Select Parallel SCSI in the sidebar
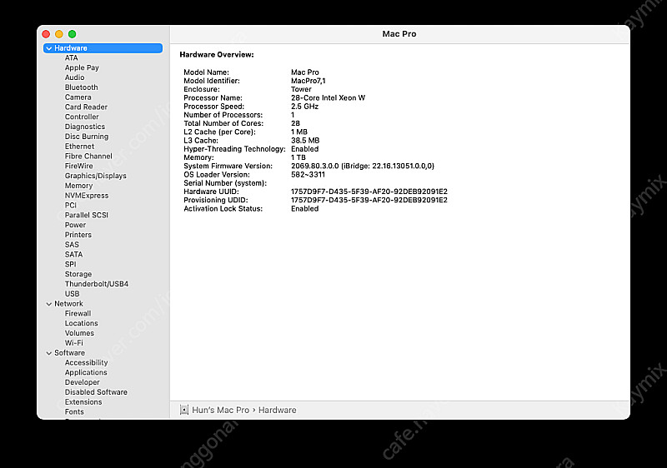Image resolution: width=667 pixels, height=468 pixels. coord(87,215)
